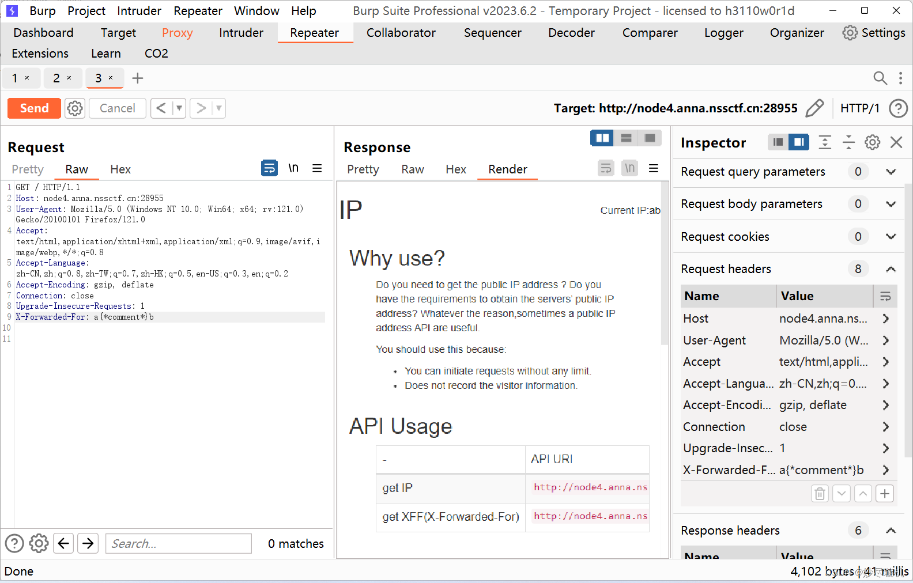The height and width of the screenshot is (583, 913).
Task: Open the Window menu
Action: click(256, 11)
